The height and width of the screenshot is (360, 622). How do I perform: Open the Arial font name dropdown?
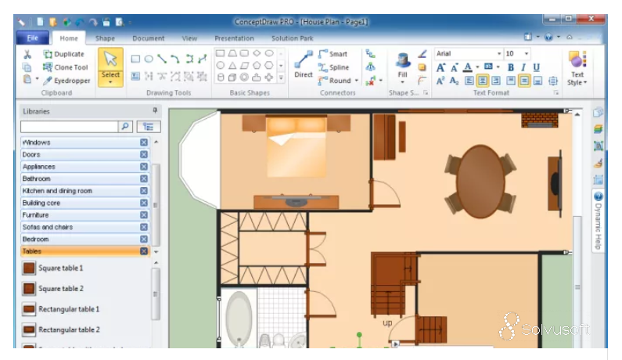tap(499, 53)
